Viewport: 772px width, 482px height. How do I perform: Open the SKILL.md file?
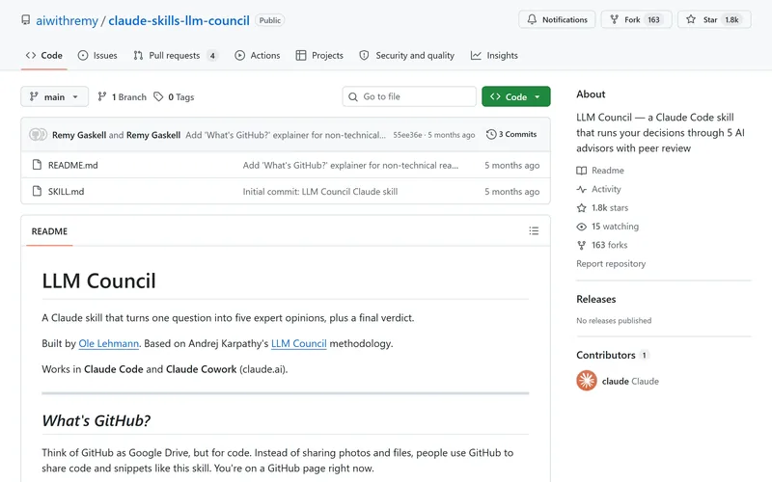click(x=66, y=191)
